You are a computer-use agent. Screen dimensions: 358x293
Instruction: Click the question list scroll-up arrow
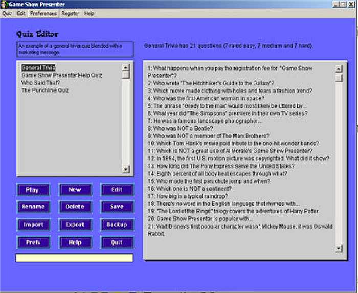pos(339,69)
